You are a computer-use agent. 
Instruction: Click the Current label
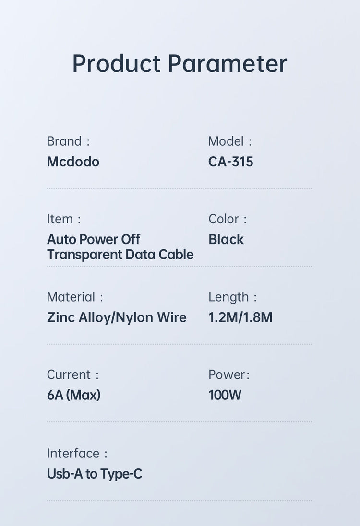pos(69,374)
